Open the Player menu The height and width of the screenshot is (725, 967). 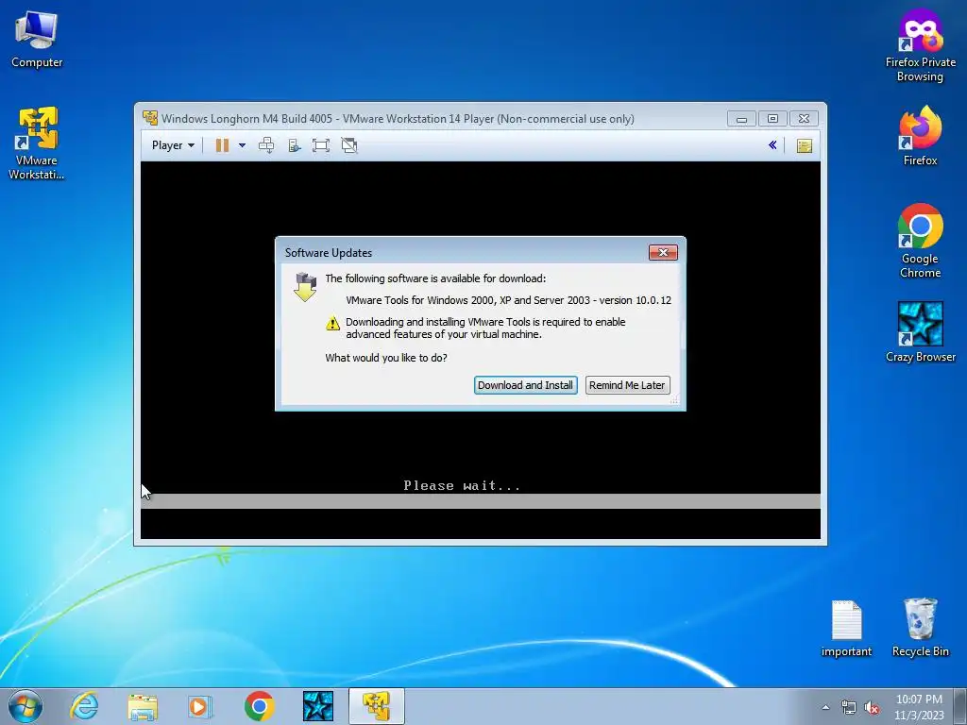173,145
